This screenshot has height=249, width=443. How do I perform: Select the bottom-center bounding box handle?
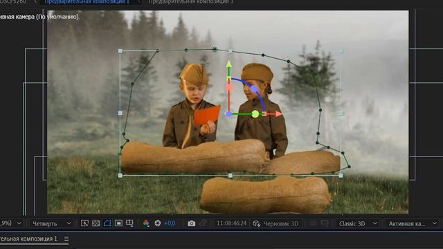[x=230, y=175]
